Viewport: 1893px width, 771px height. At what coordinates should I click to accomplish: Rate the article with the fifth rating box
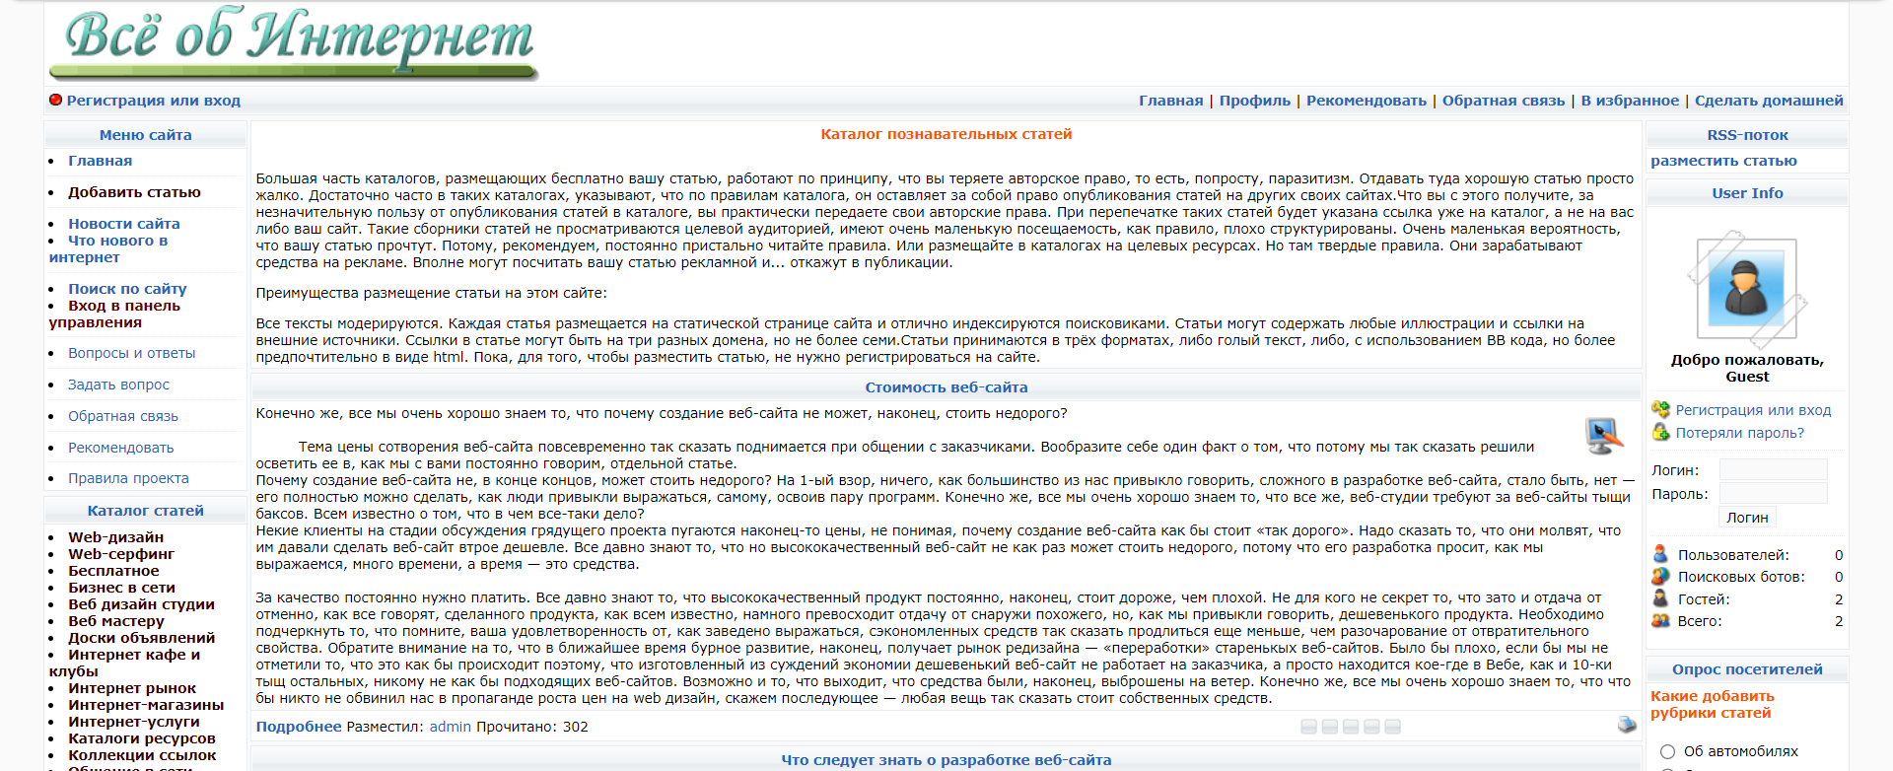pyautogui.click(x=1392, y=727)
